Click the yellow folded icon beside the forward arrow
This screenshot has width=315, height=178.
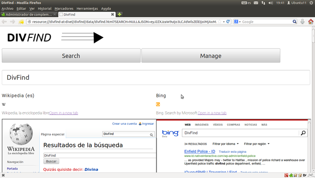tap(21, 22)
